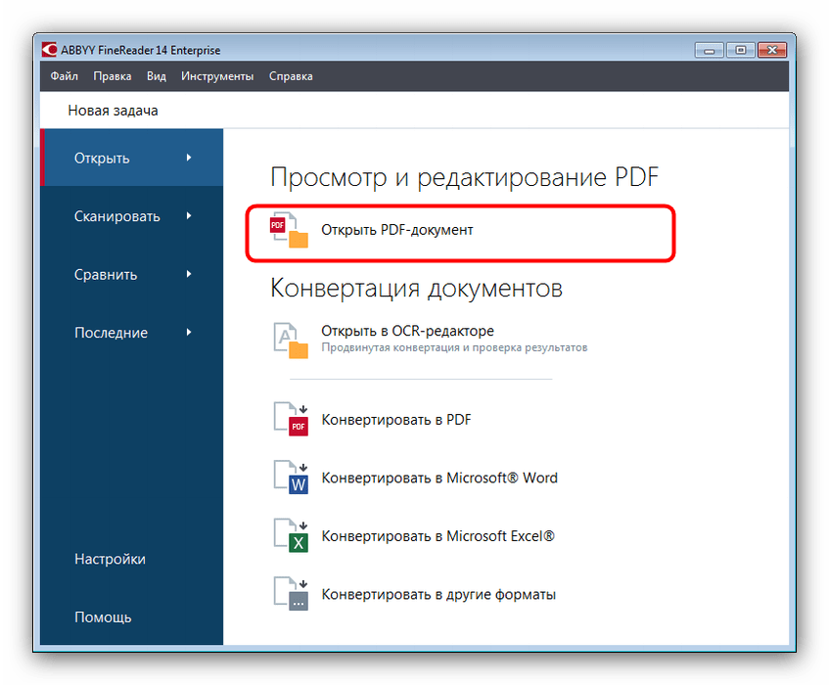Open the Файл menu
Image resolution: width=829 pixels, height=685 pixels.
point(64,76)
